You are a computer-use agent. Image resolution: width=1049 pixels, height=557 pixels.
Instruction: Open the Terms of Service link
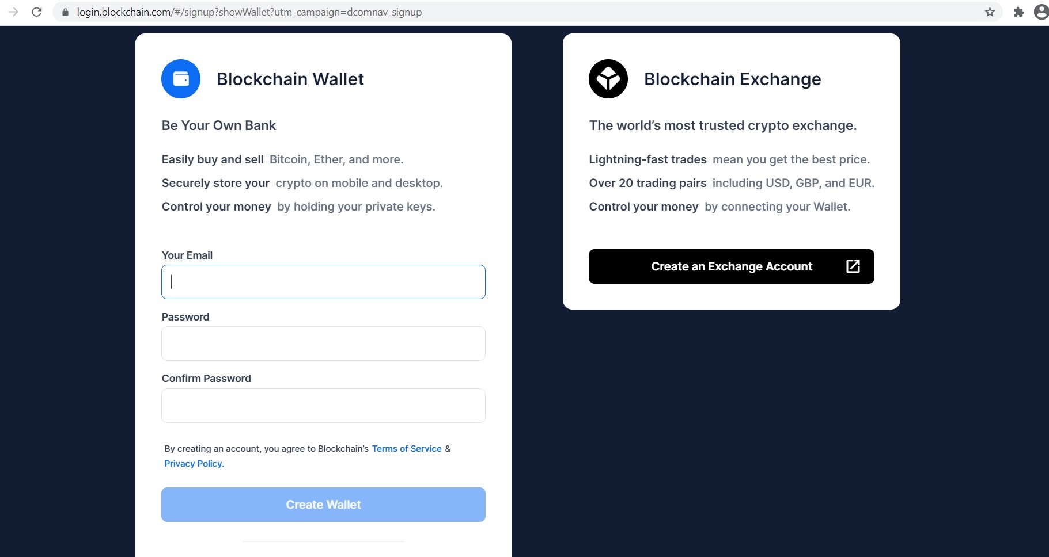pos(407,449)
